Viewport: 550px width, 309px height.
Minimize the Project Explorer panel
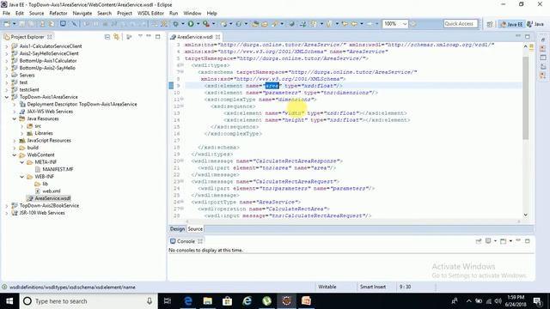149,36
